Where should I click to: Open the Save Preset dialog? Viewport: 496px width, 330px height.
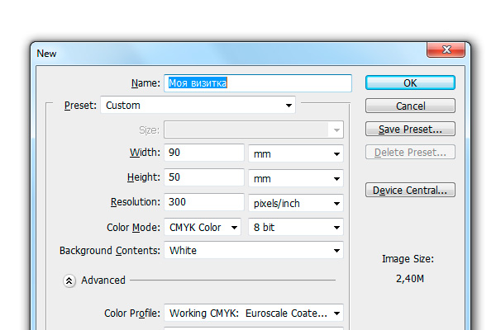410,129
